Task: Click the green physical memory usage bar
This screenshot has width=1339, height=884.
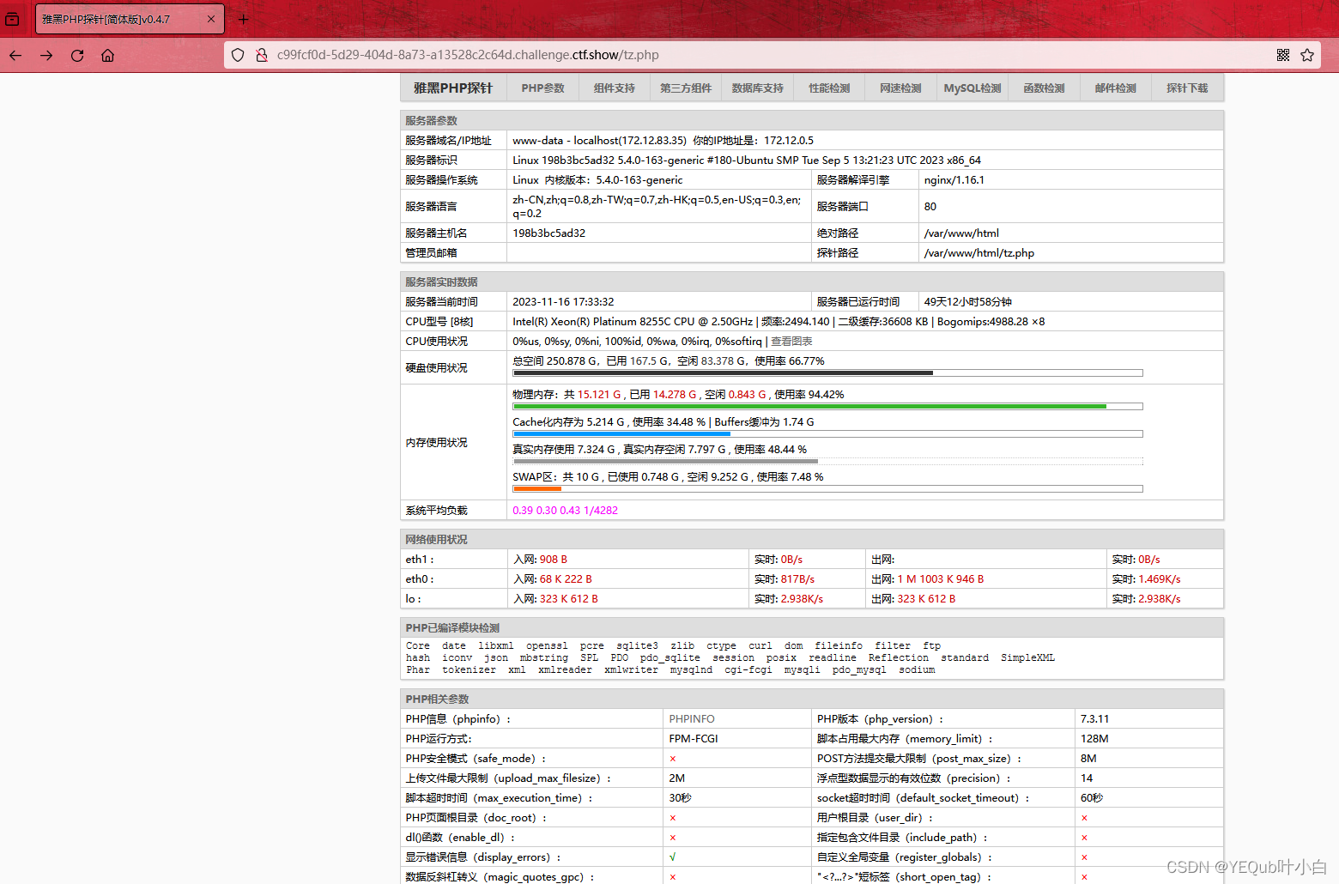Action: (x=827, y=407)
